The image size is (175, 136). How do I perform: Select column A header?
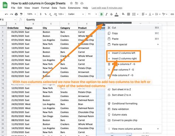pos(16,24)
